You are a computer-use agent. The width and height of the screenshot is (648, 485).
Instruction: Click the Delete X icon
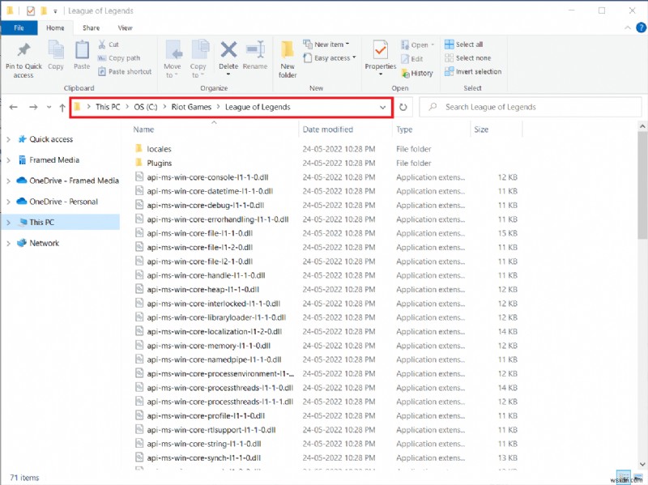[x=228, y=50]
